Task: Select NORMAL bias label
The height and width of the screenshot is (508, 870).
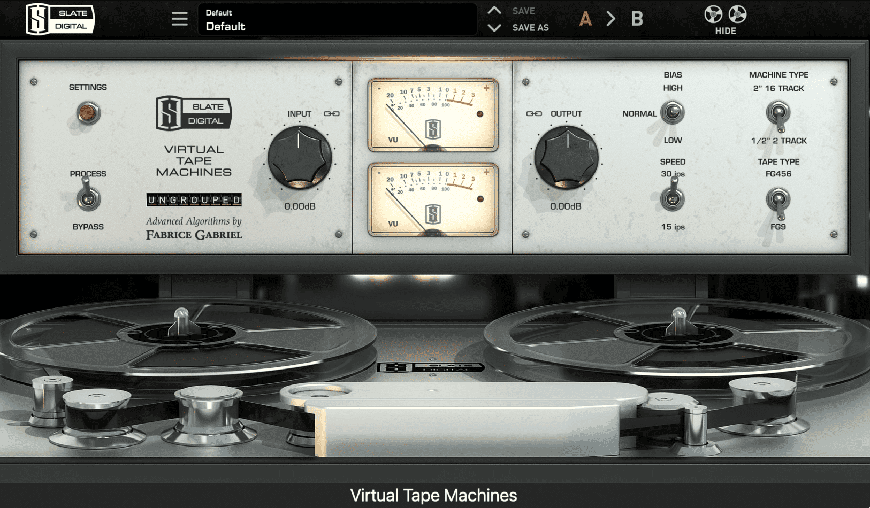Action: point(639,113)
